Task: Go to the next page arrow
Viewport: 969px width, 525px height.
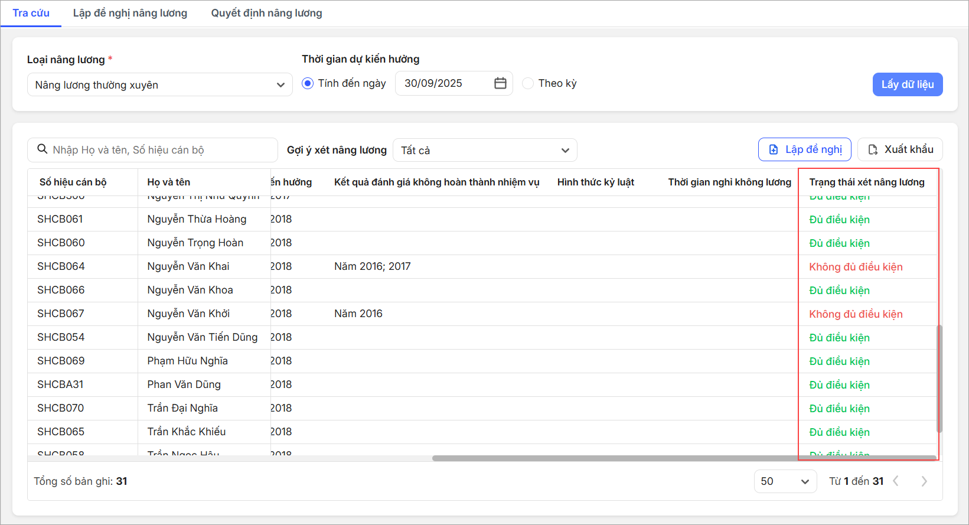Action: pyautogui.click(x=924, y=481)
